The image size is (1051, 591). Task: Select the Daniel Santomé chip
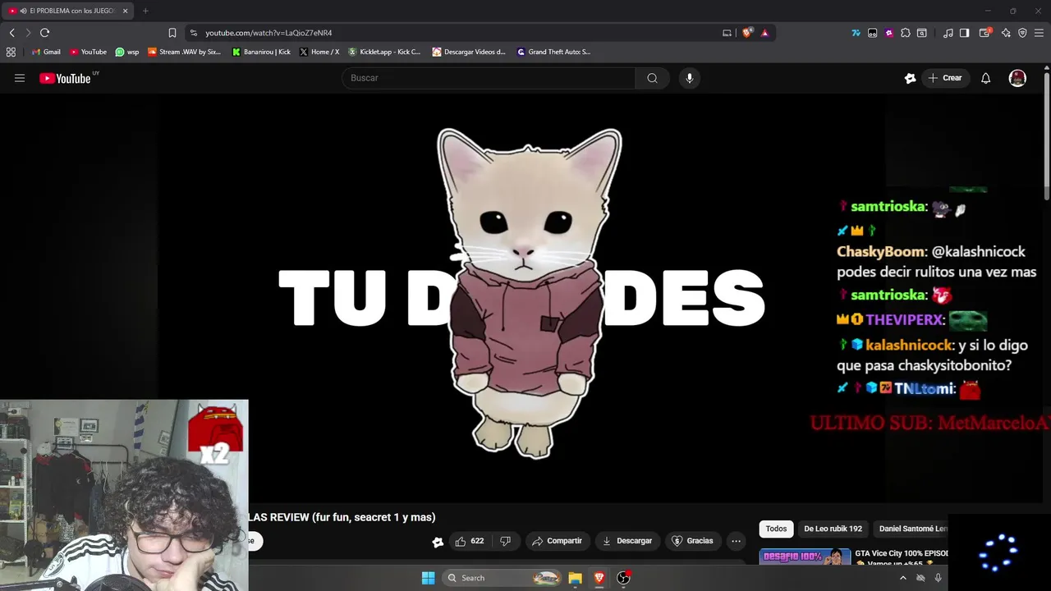click(912, 529)
